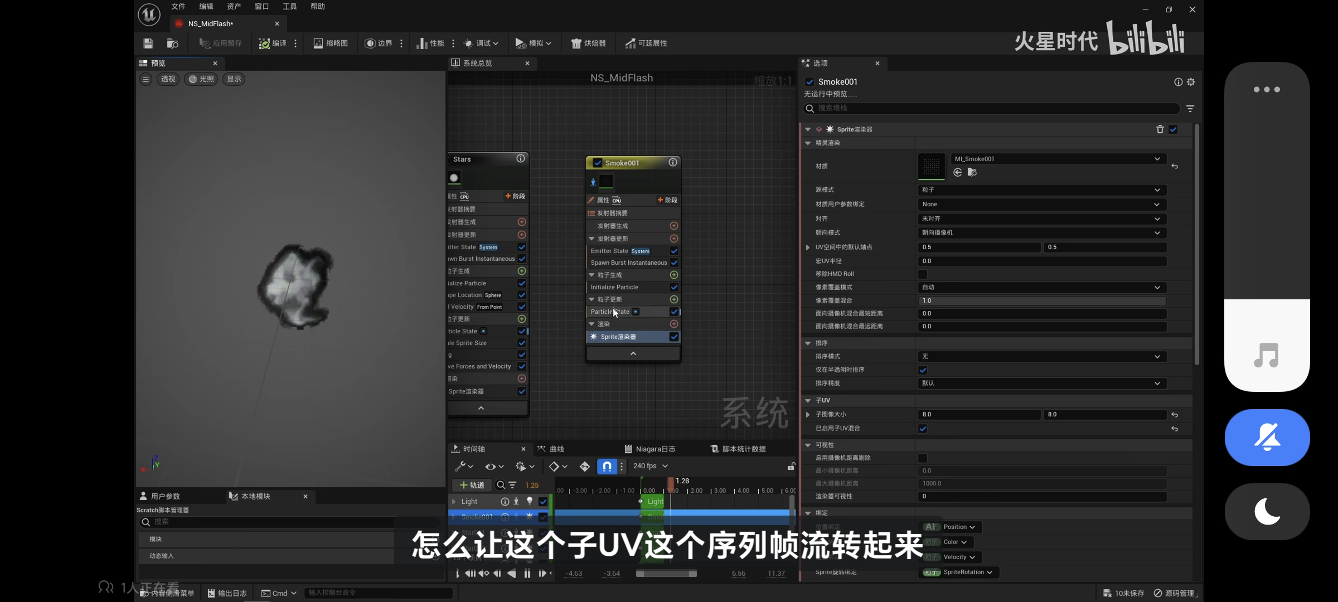Expand the 子图像大小 property row

pyautogui.click(x=808, y=415)
